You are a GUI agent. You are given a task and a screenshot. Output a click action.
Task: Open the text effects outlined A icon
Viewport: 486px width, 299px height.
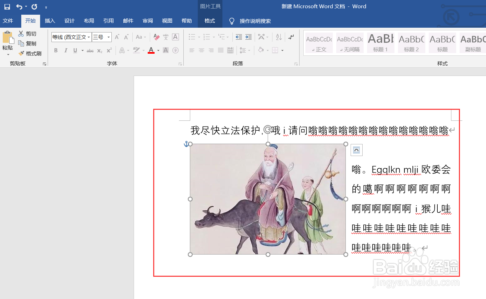(x=122, y=50)
